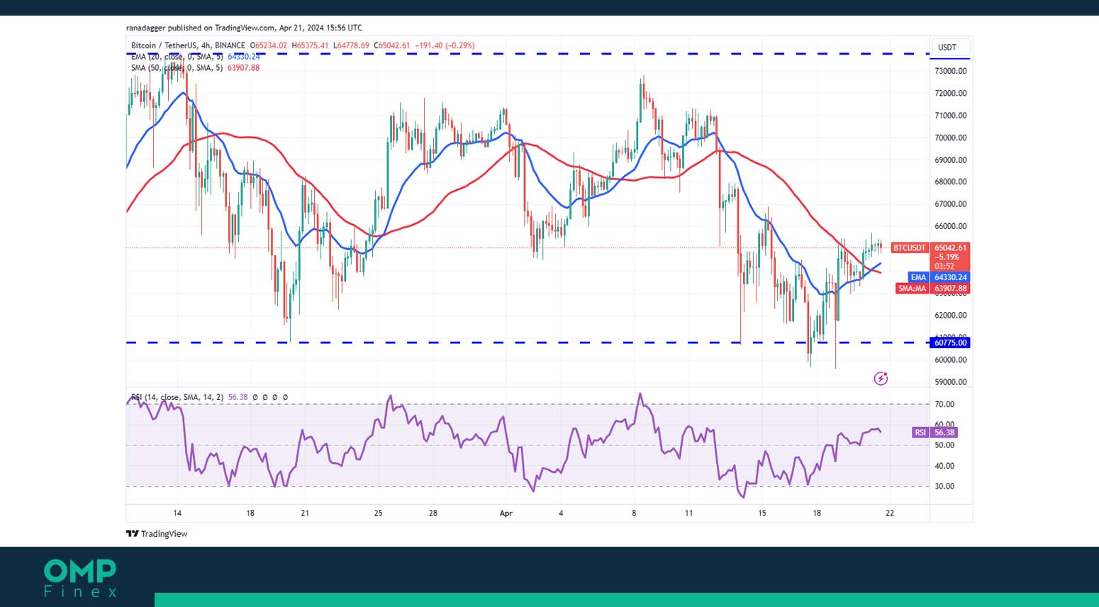Click the 69000.00 price axis label
Image resolution: width=1099 pixels, height=607 pixels.
pos(950,160)
